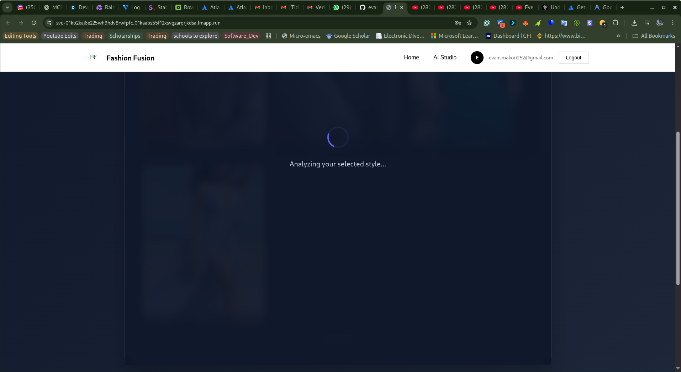Close the current Fashion Fusion tab
Image resolution: width=681 pixels, height=372 pixels.
[402, 7]
